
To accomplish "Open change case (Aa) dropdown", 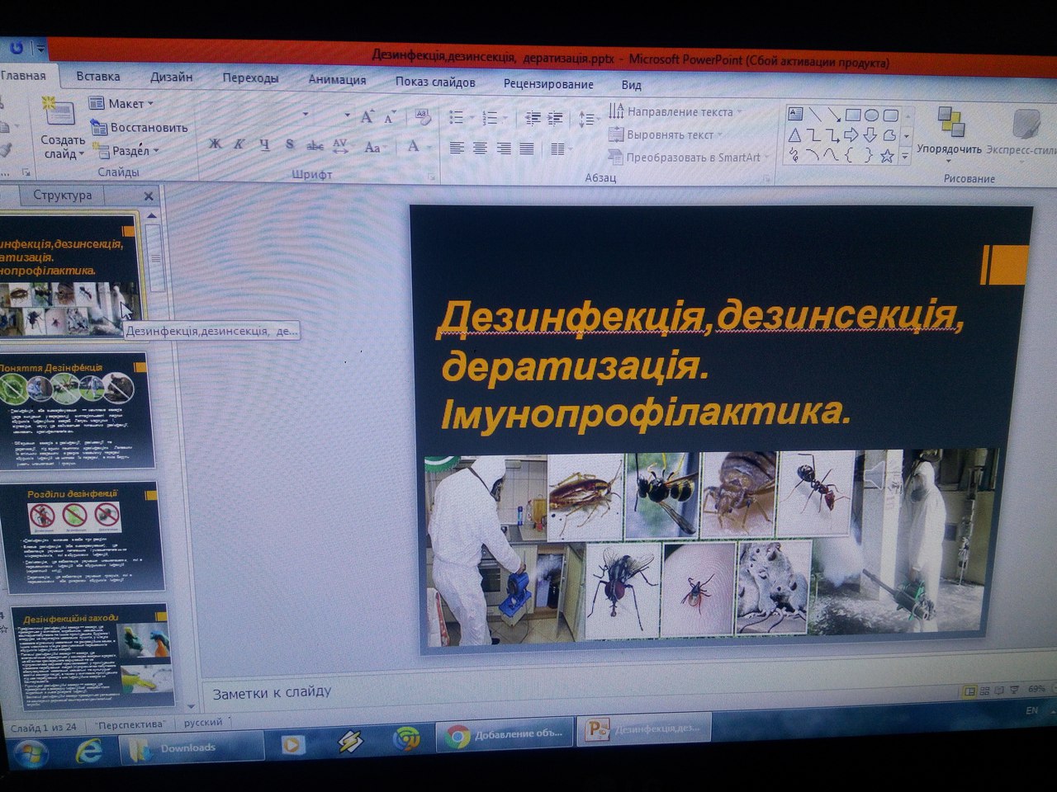I will 374,147.
